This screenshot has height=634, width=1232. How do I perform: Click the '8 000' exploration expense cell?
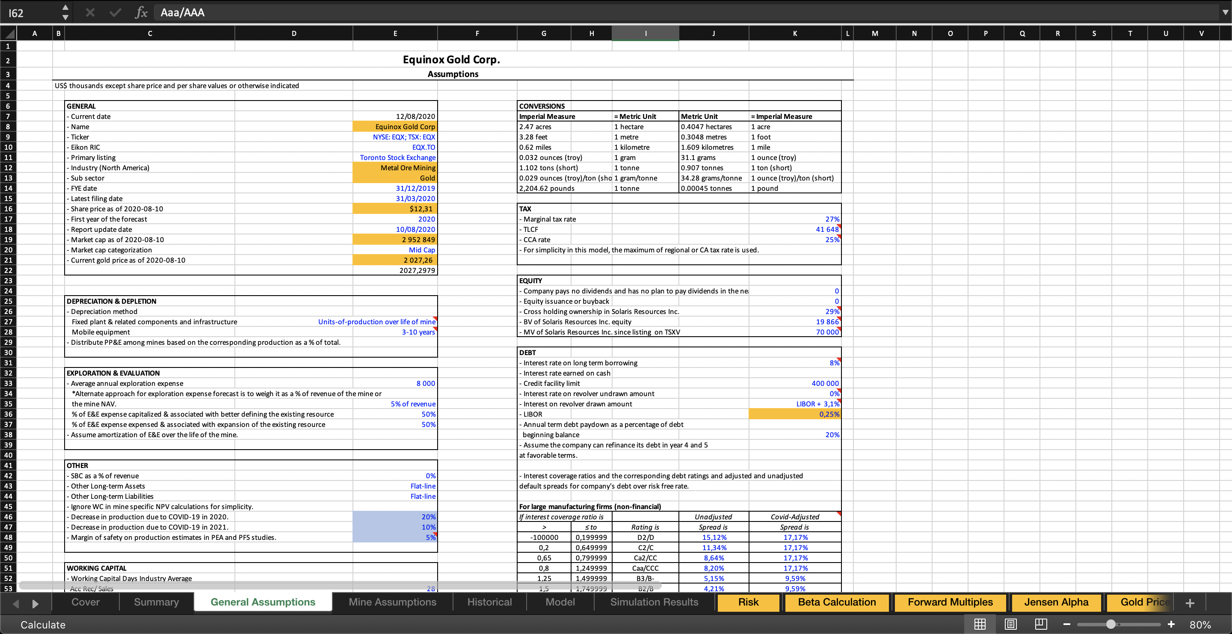pos(395,383)
